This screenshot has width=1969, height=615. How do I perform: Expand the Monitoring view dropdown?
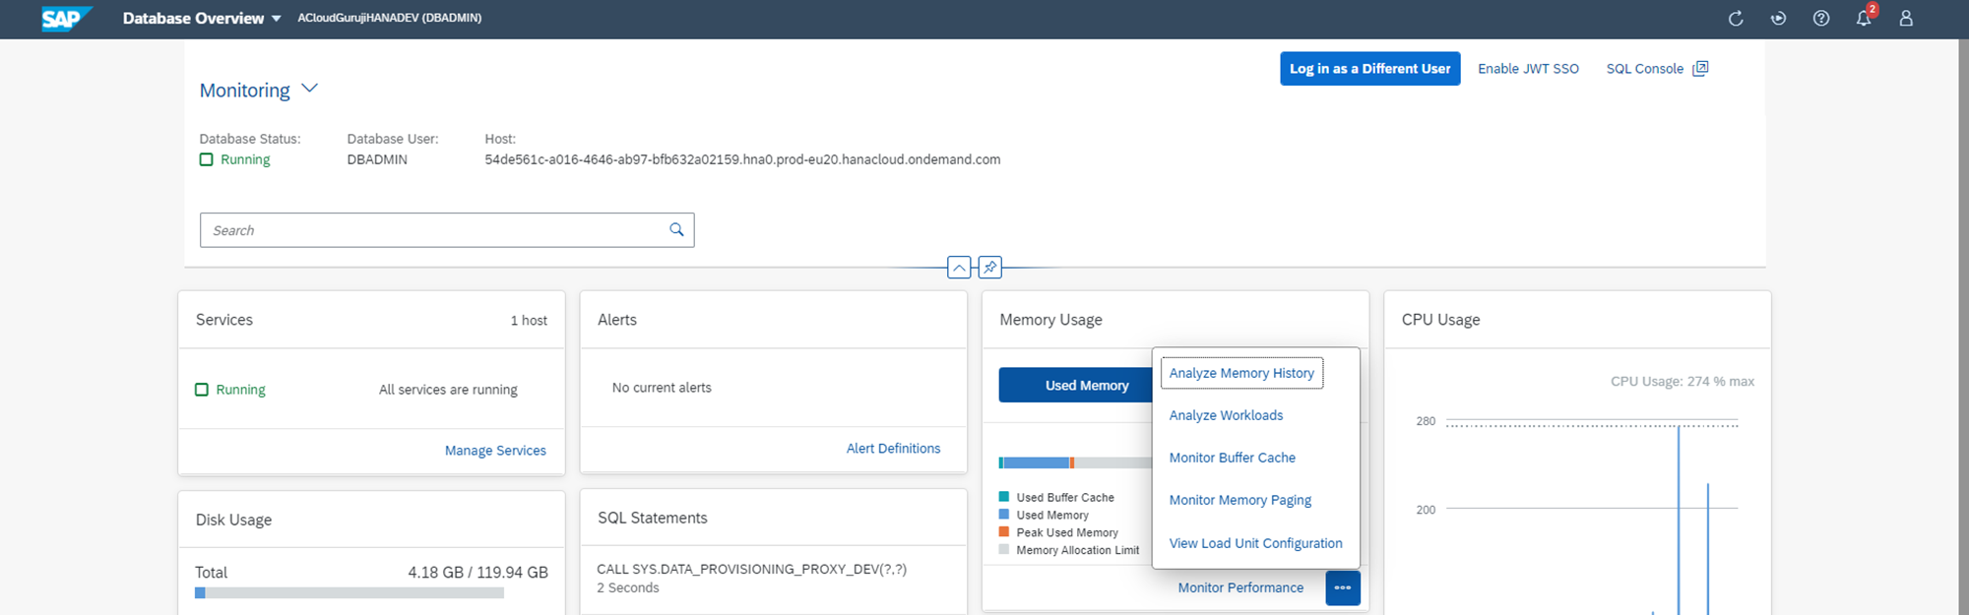click(x=309, y=89)
